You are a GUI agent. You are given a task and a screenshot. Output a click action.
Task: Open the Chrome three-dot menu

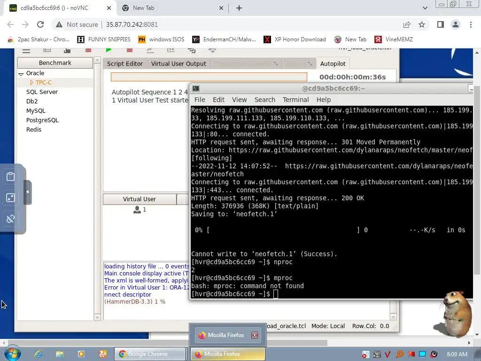471,24
